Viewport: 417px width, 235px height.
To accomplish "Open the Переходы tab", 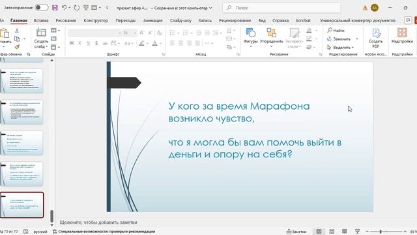I will tap(125, 20).
